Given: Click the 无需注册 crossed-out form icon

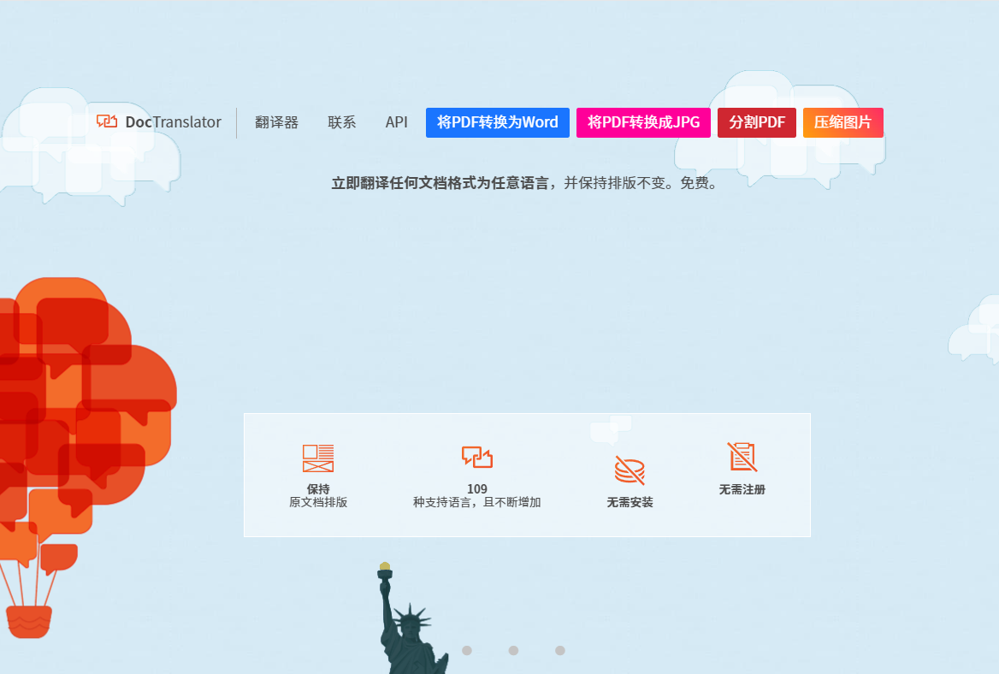Looking at the screenshot, I should tap(742, 457).
